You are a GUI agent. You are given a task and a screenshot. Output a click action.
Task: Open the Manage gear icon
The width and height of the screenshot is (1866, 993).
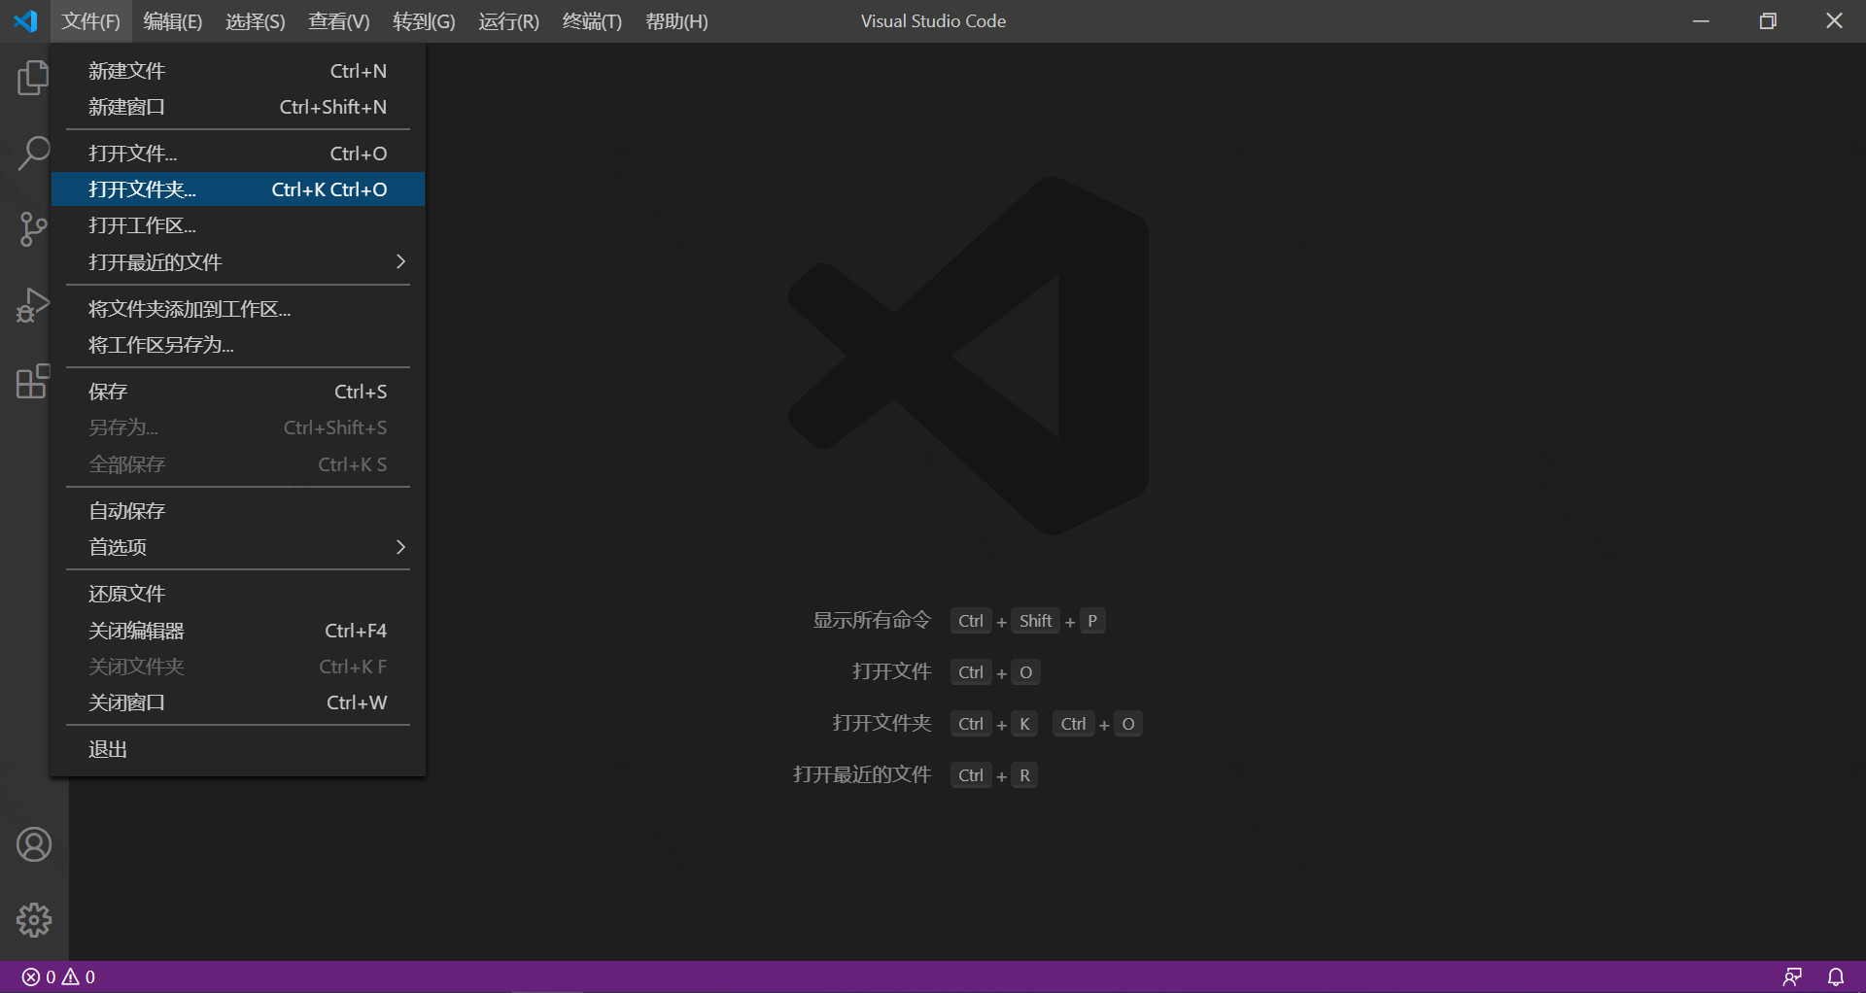34,919
